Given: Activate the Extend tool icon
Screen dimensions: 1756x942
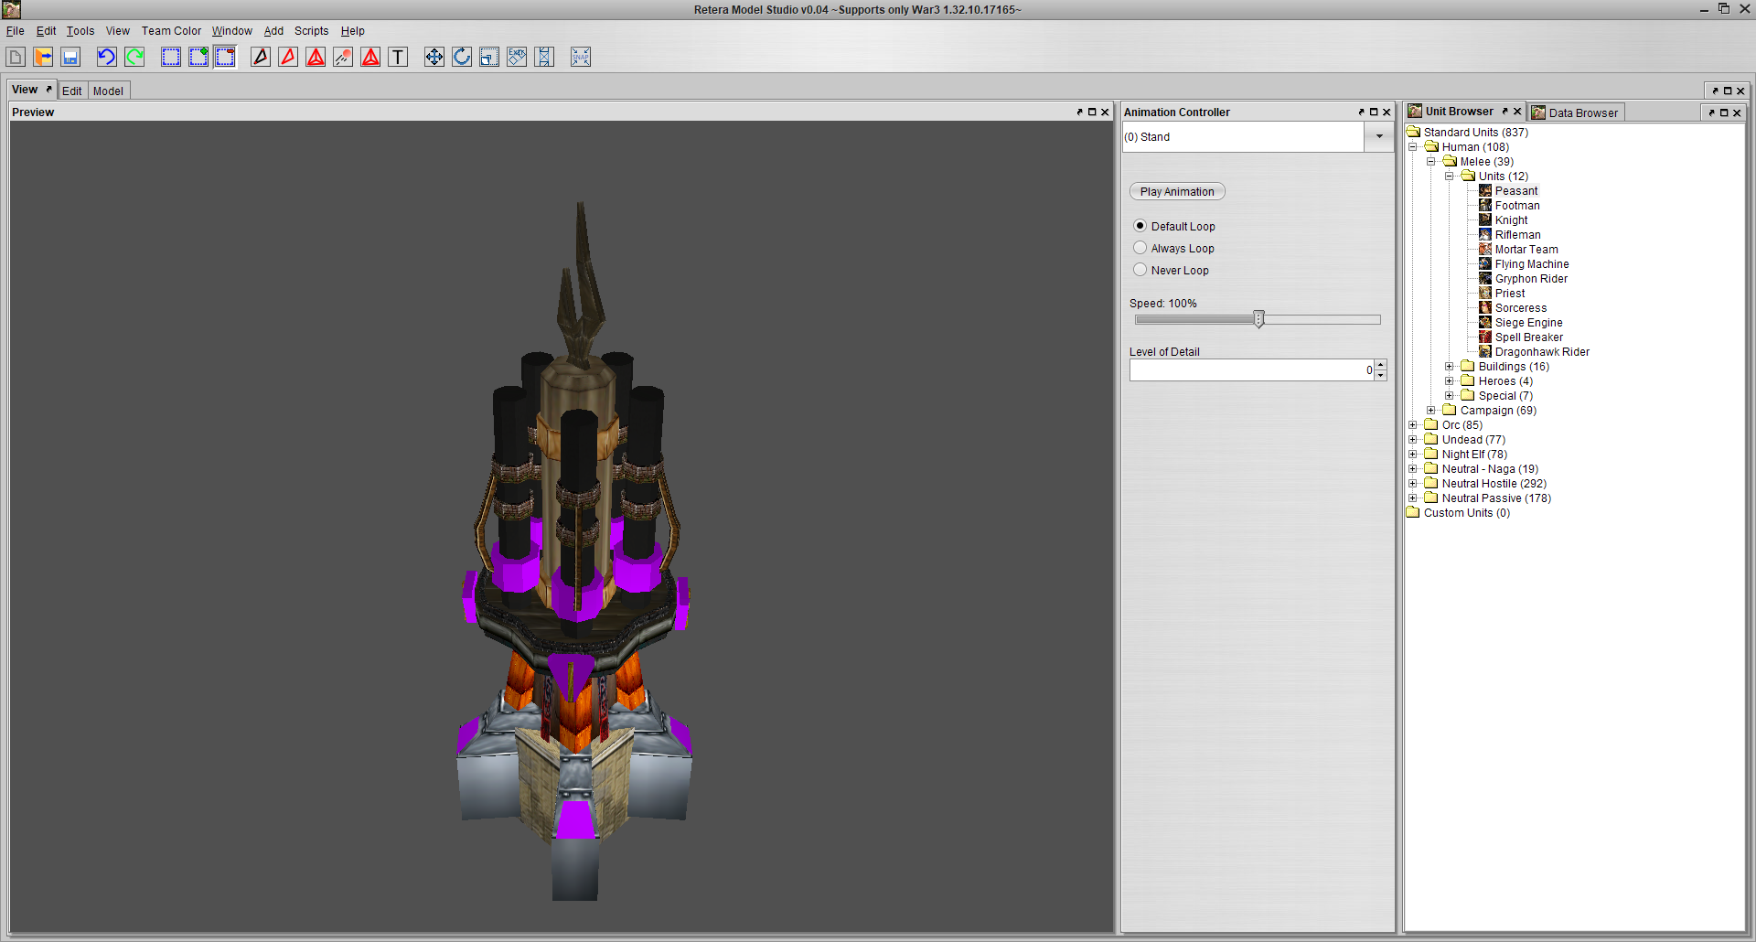Looking at the screenshot, I should click(544, 57).
